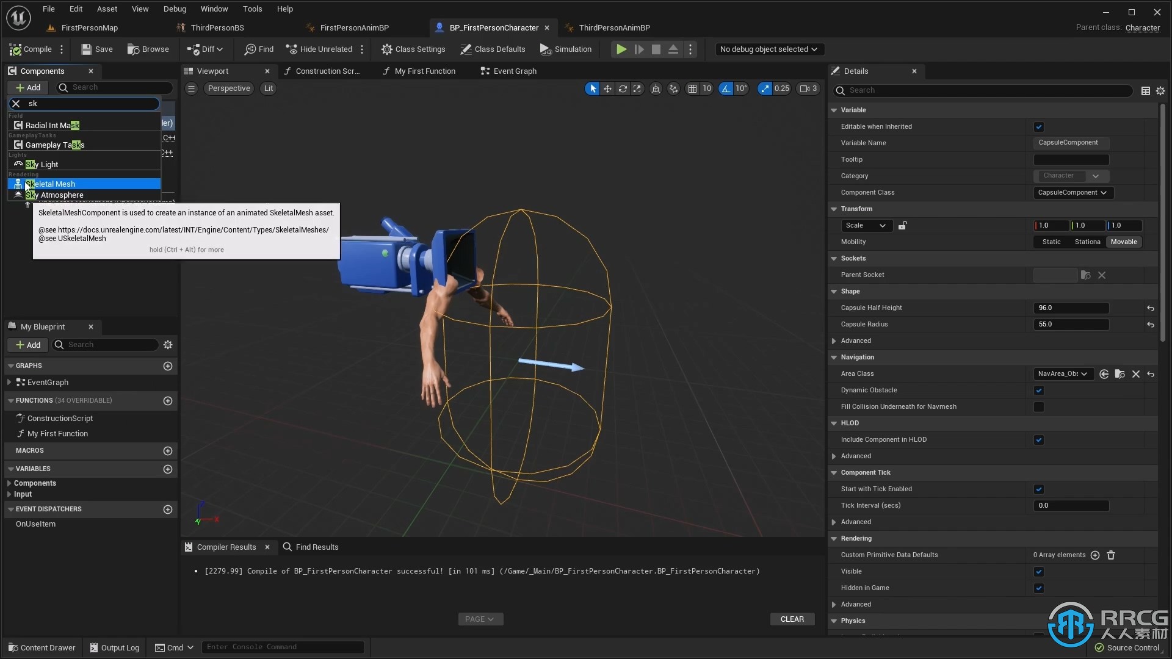Open the Find Results tab

click(x=311, y=547)
